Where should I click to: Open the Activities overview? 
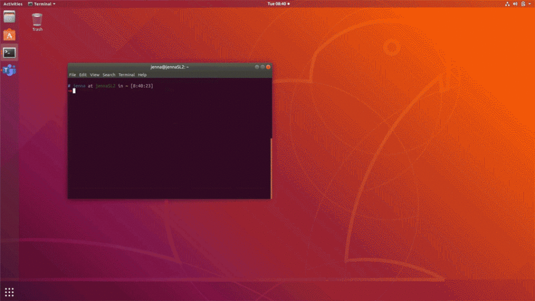coord(12,4)
